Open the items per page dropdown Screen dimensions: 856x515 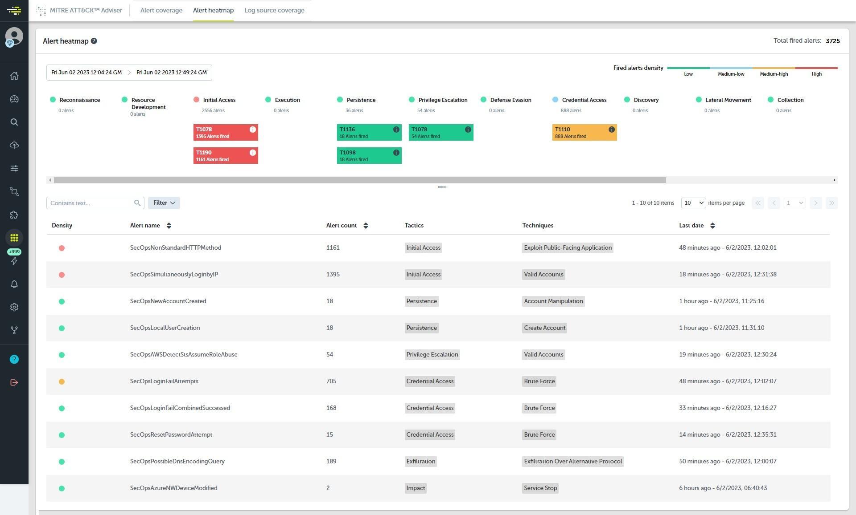(x=693, y=203)
